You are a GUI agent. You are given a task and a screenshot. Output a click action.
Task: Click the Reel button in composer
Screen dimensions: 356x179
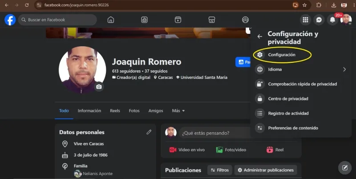(x=275, y=150)
